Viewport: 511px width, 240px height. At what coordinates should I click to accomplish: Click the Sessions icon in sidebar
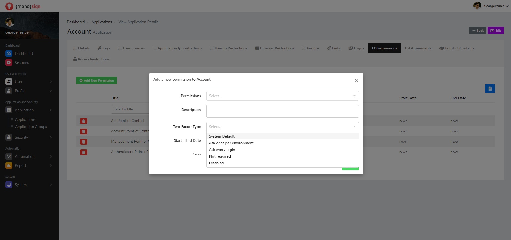[9, 63]
